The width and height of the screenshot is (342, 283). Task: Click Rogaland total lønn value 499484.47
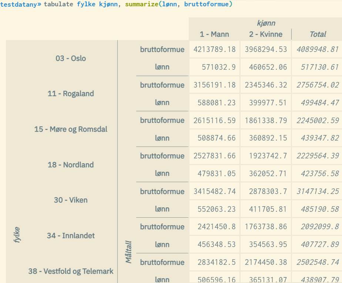pos(317,103)
